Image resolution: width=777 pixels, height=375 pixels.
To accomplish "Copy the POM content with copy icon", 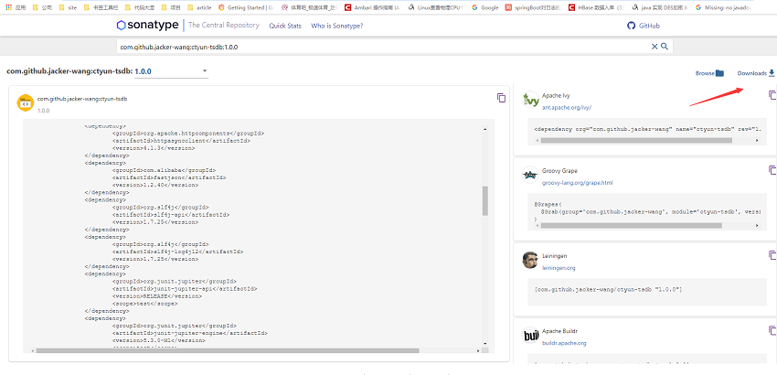I will tap(501, 98).
